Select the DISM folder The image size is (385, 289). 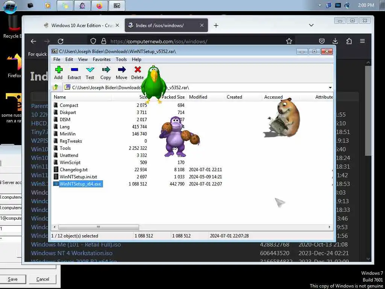click(65, 119)
